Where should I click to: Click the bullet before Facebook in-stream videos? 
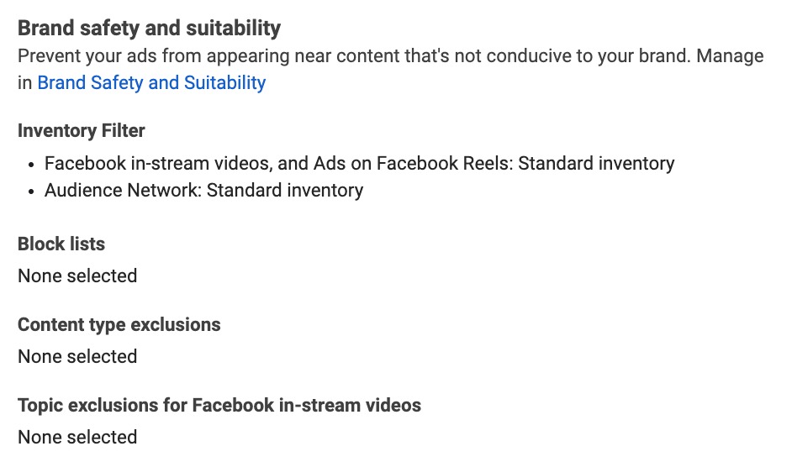click(x=31, y=164)
